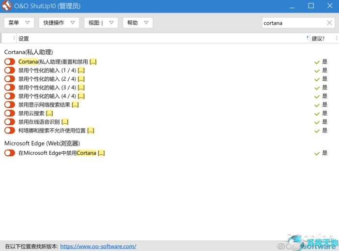Select the Cortana(私人助理) group heading

coord(29,52)
